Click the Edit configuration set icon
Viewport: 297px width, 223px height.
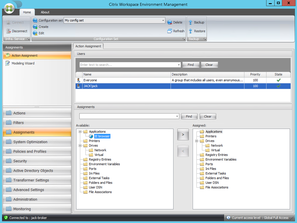tap(35, 33)
